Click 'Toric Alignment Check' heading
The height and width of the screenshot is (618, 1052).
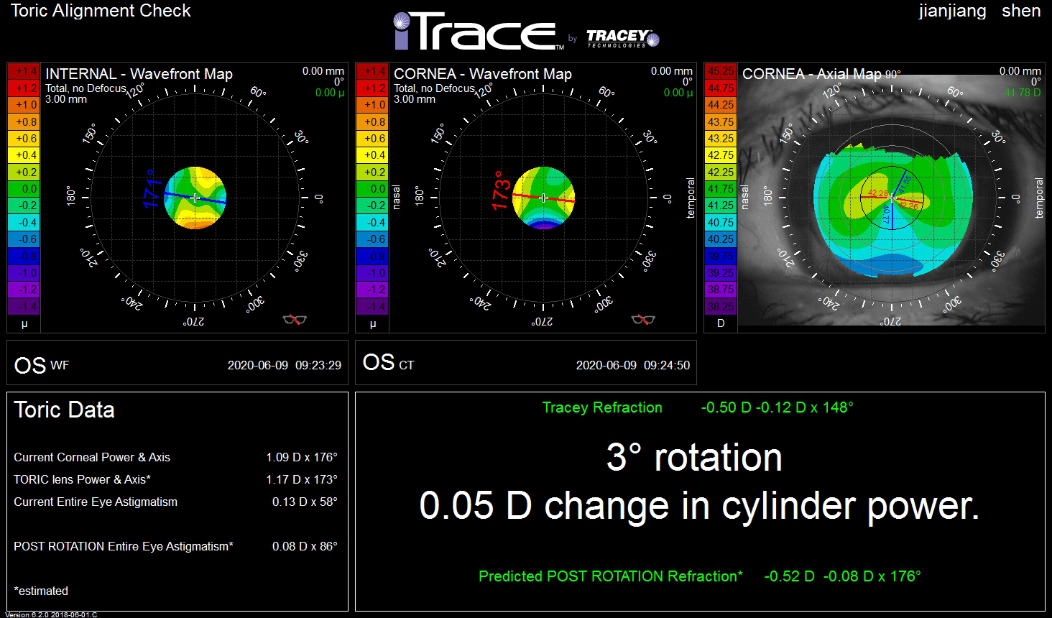101,11
